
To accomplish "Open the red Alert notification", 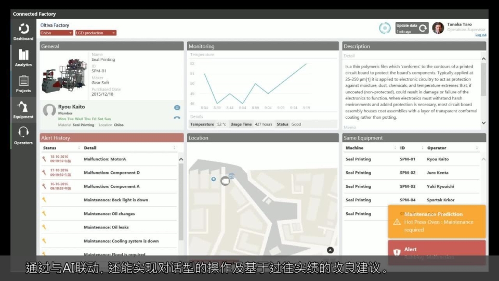I will pos(437,252).
